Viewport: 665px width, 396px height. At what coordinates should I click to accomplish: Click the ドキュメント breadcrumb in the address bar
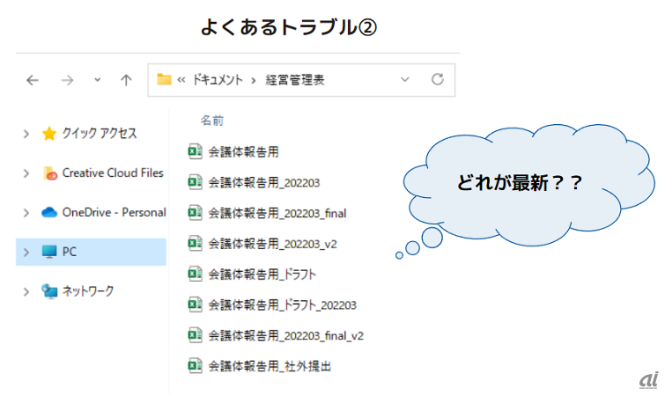(x=218, y=79)
